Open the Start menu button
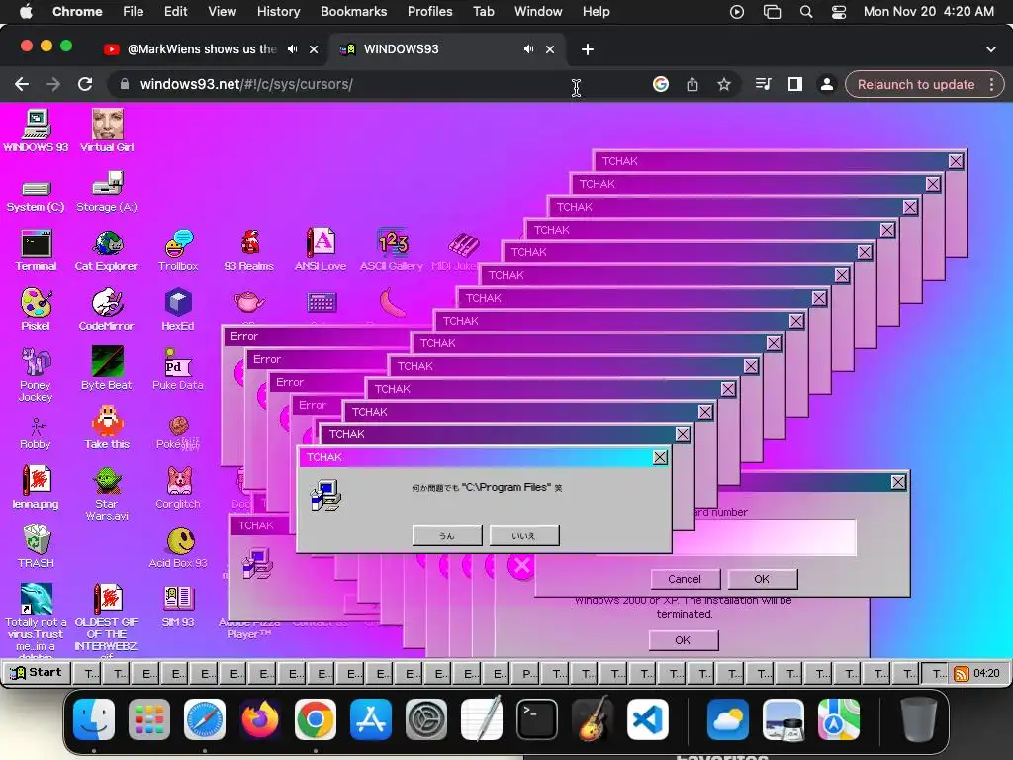This screenshot has height=760, width=1013. pyautogui.click(x=37, y=673)
